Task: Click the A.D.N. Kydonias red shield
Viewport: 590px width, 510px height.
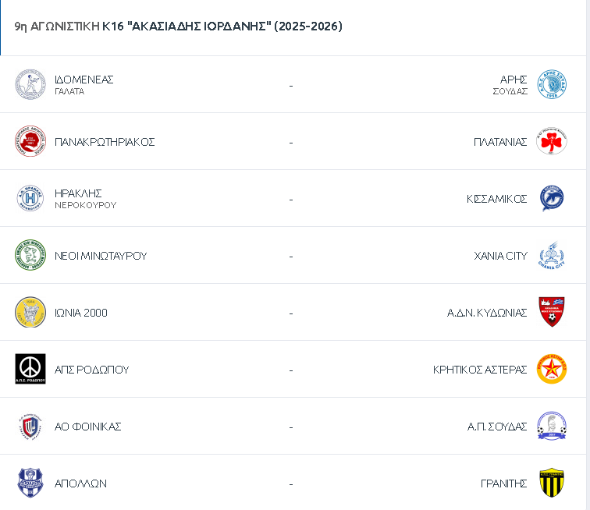Action: click(552, 313)
